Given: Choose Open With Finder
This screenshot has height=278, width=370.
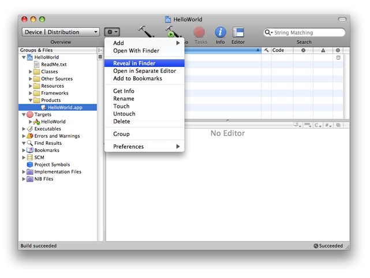Looking at the screenshot, I should (x=144, y=51).
